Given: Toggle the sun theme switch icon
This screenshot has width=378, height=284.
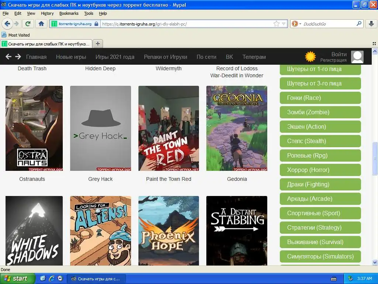Looking at the screenshot, I should coord(310,57).
